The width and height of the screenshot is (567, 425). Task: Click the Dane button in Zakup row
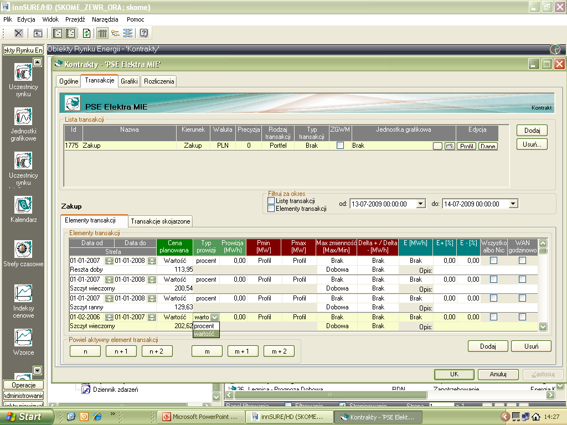point(488,146)
